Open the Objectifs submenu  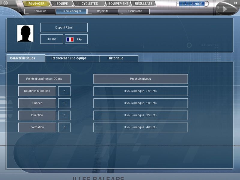(x=103, y=11)
